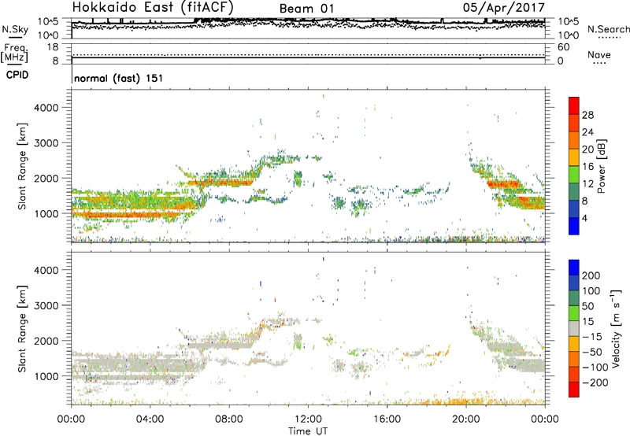Click orange echo patch after 20:00 in power panel

pyautogui.click(x=502, y=184)
